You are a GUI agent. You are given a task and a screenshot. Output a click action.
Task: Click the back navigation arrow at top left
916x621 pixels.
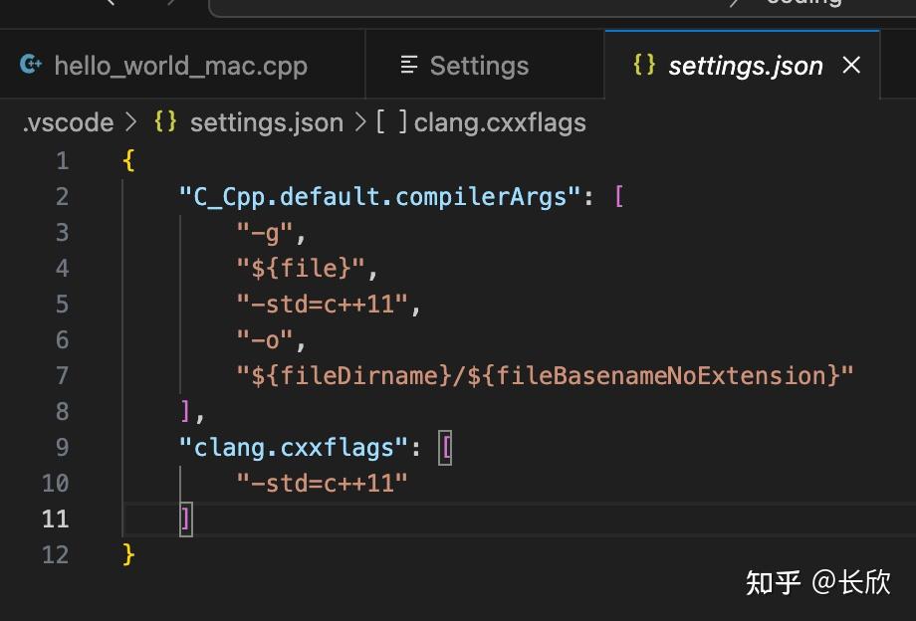(113, 5)
